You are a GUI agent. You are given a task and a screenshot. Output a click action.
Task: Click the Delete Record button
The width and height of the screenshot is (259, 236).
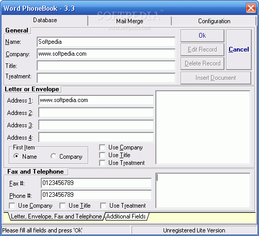click(x=202, y=63)
